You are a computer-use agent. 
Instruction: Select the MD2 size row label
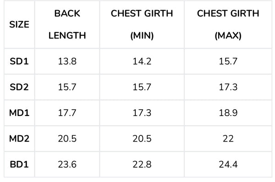[x=19, y=138]
